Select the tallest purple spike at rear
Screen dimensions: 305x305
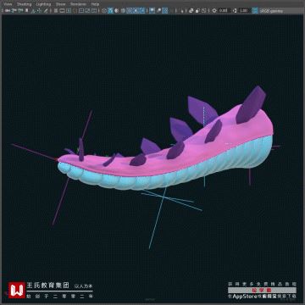[x=251, y=104]
